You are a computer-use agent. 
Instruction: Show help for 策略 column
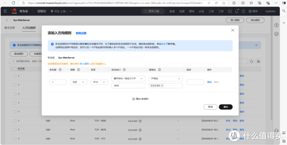point(79,70)
